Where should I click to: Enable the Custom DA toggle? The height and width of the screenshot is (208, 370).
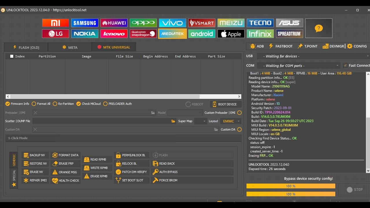point(239,129)
